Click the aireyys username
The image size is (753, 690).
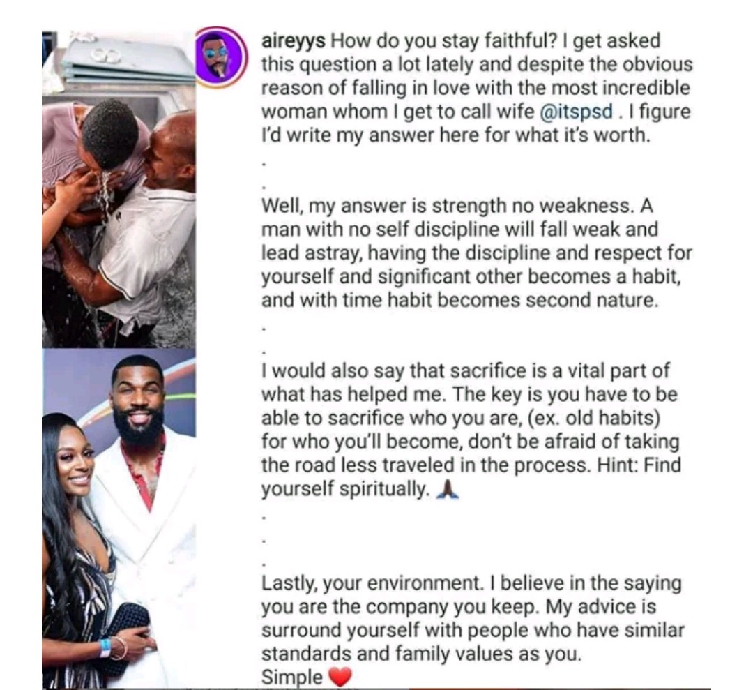point(294,41)
